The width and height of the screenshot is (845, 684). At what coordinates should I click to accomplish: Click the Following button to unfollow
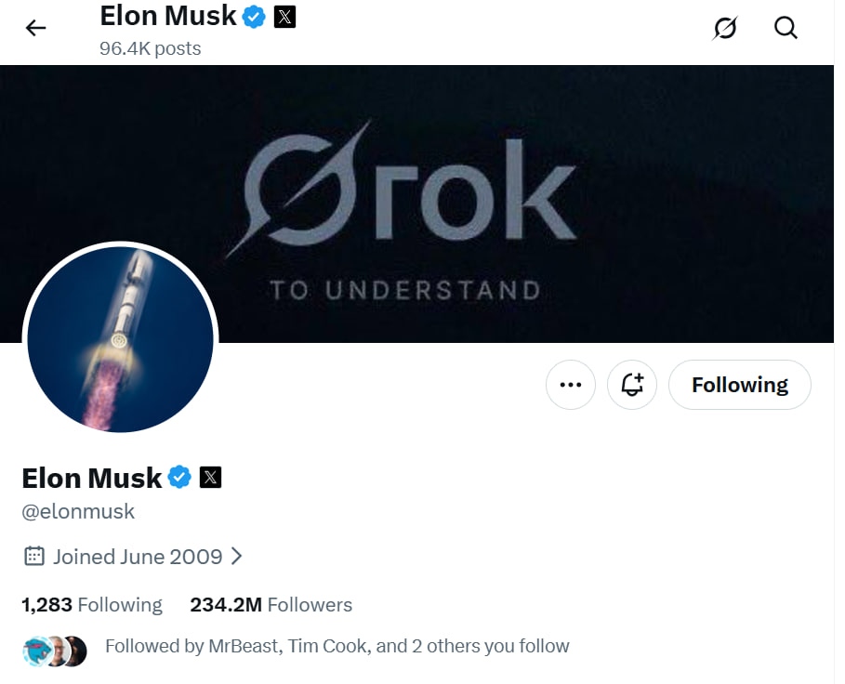tap(739, 385)
